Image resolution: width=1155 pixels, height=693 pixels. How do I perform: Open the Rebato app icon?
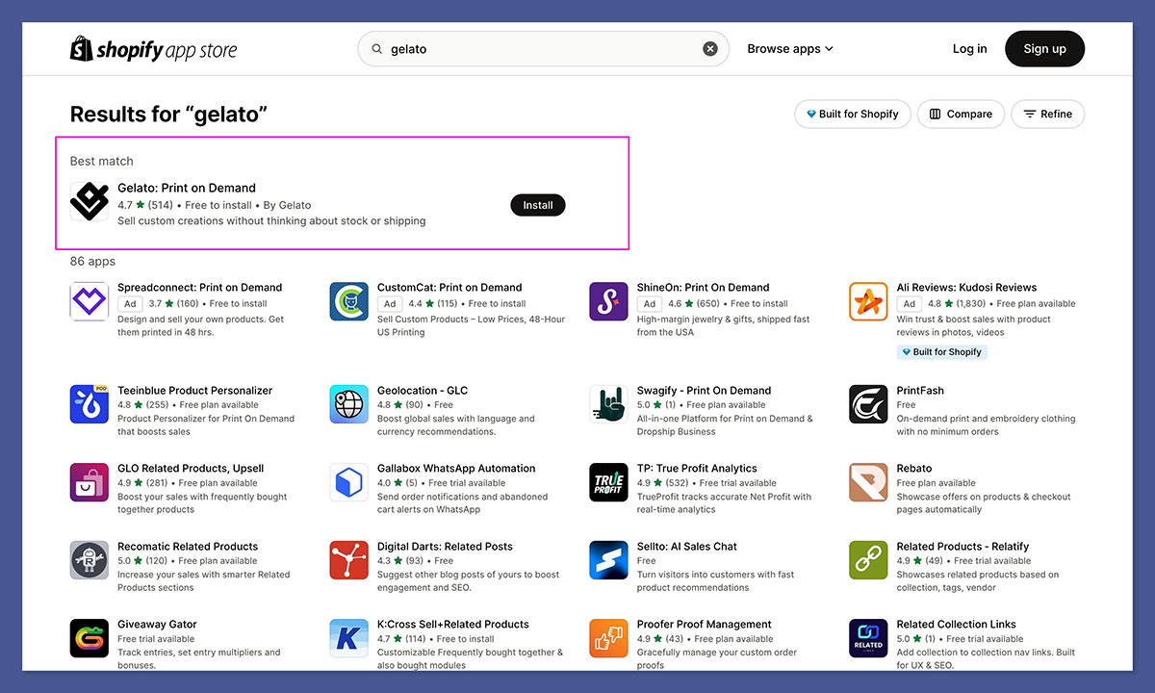tap(868, 482)
